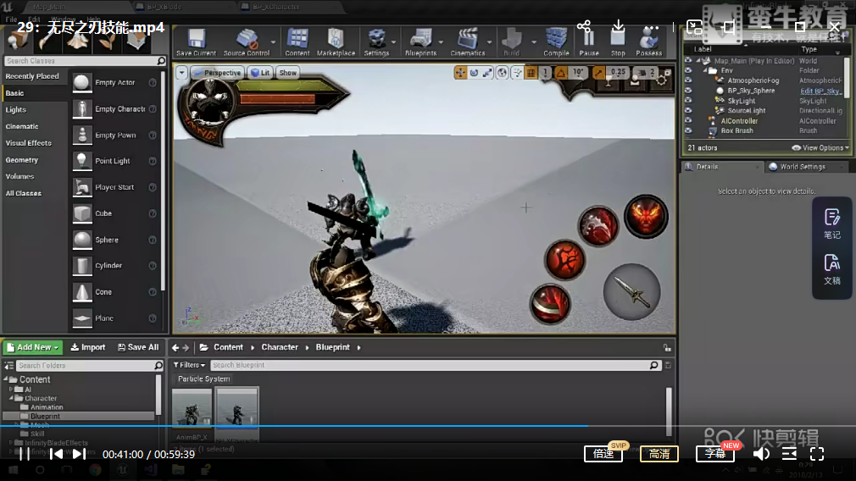Select the Plane primitive
856x481 pixels.
[x=114, y=318]
